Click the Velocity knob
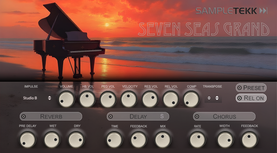 point(129,99)
